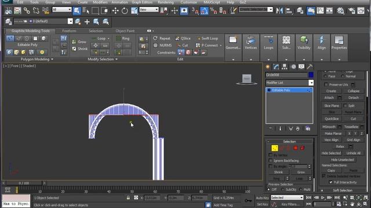The image size is (371, 208).
Task: Select the Face constraint radio button
Action: pos(325,76)
